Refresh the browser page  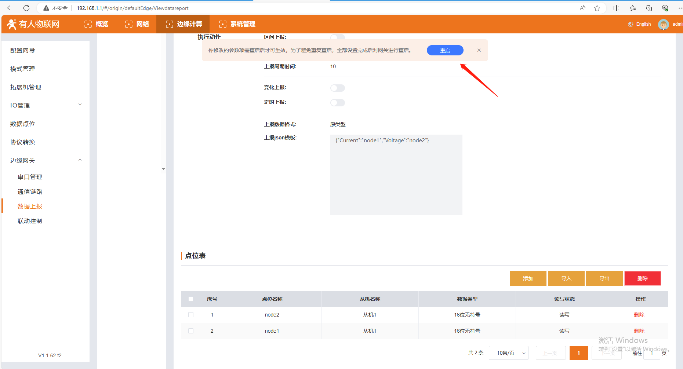point(26,8)
